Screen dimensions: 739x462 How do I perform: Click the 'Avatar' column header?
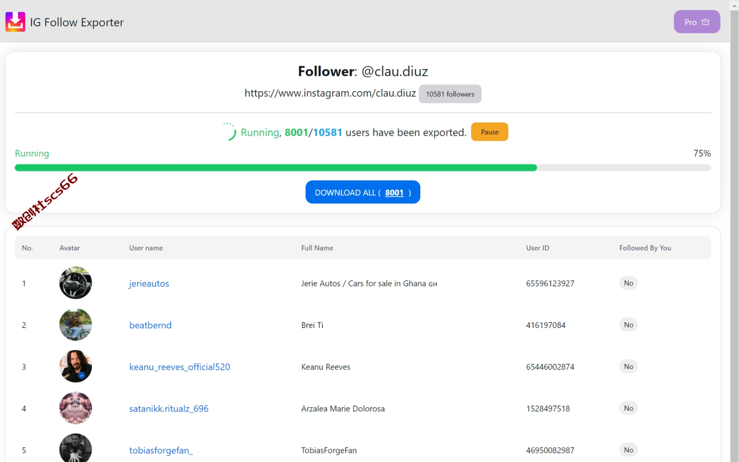[69, 248]
